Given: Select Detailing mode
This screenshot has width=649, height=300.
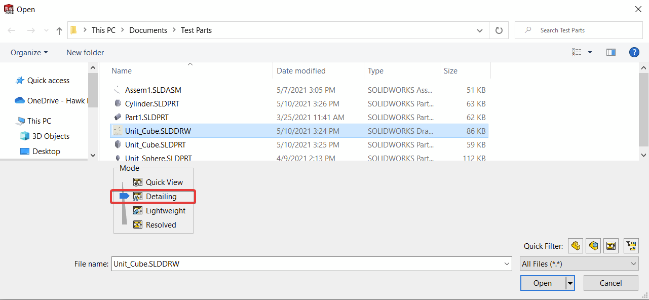Looking at the screenshot, I should pyautogui.click(x=161, y=196).
